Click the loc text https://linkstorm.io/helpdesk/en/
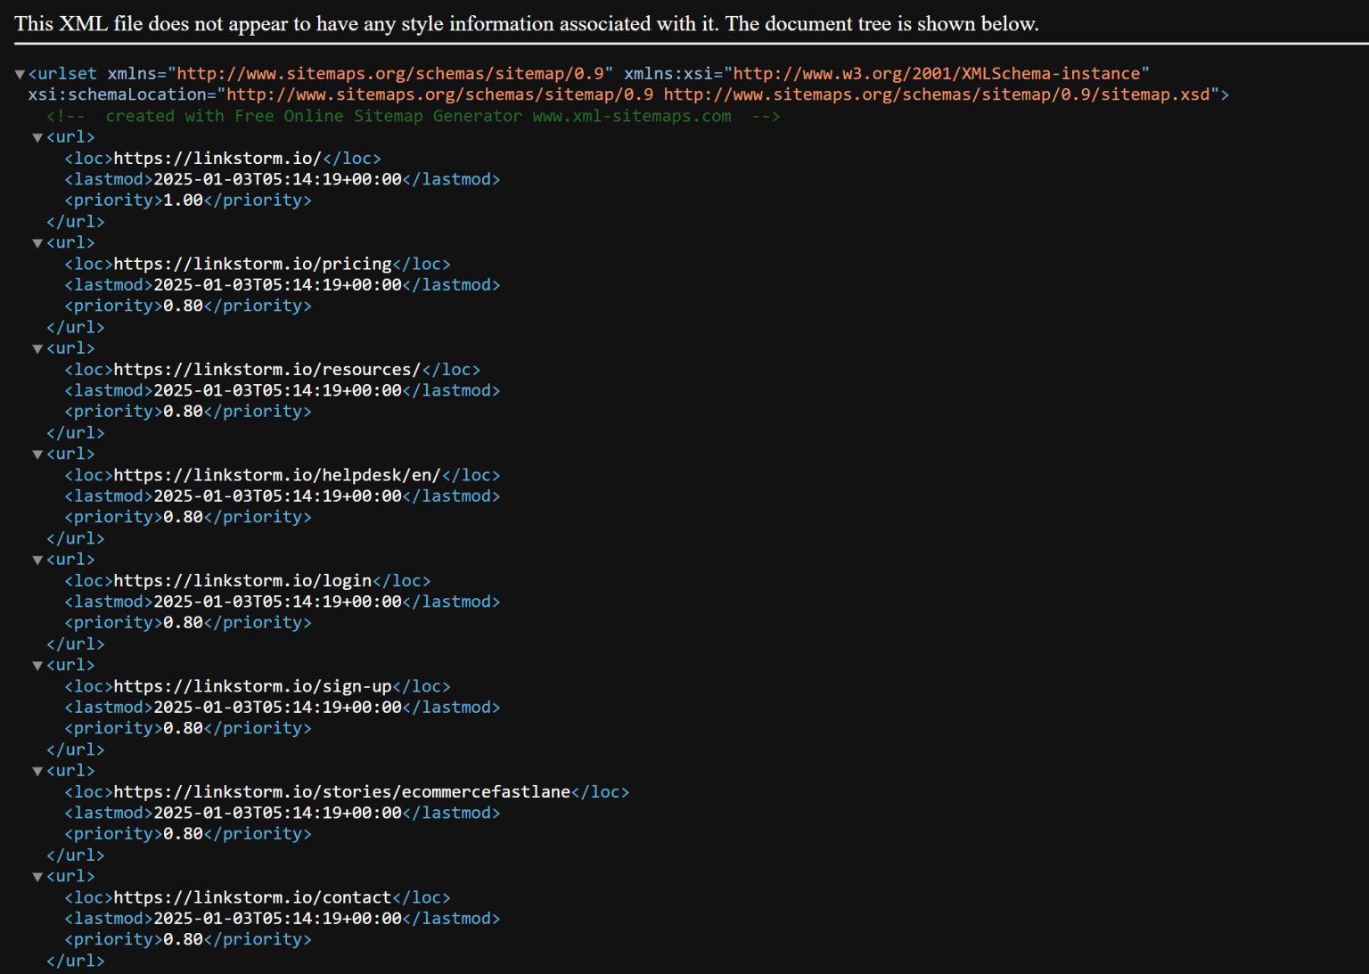The height and width of the screenshot is (974, 1369). 277,475
